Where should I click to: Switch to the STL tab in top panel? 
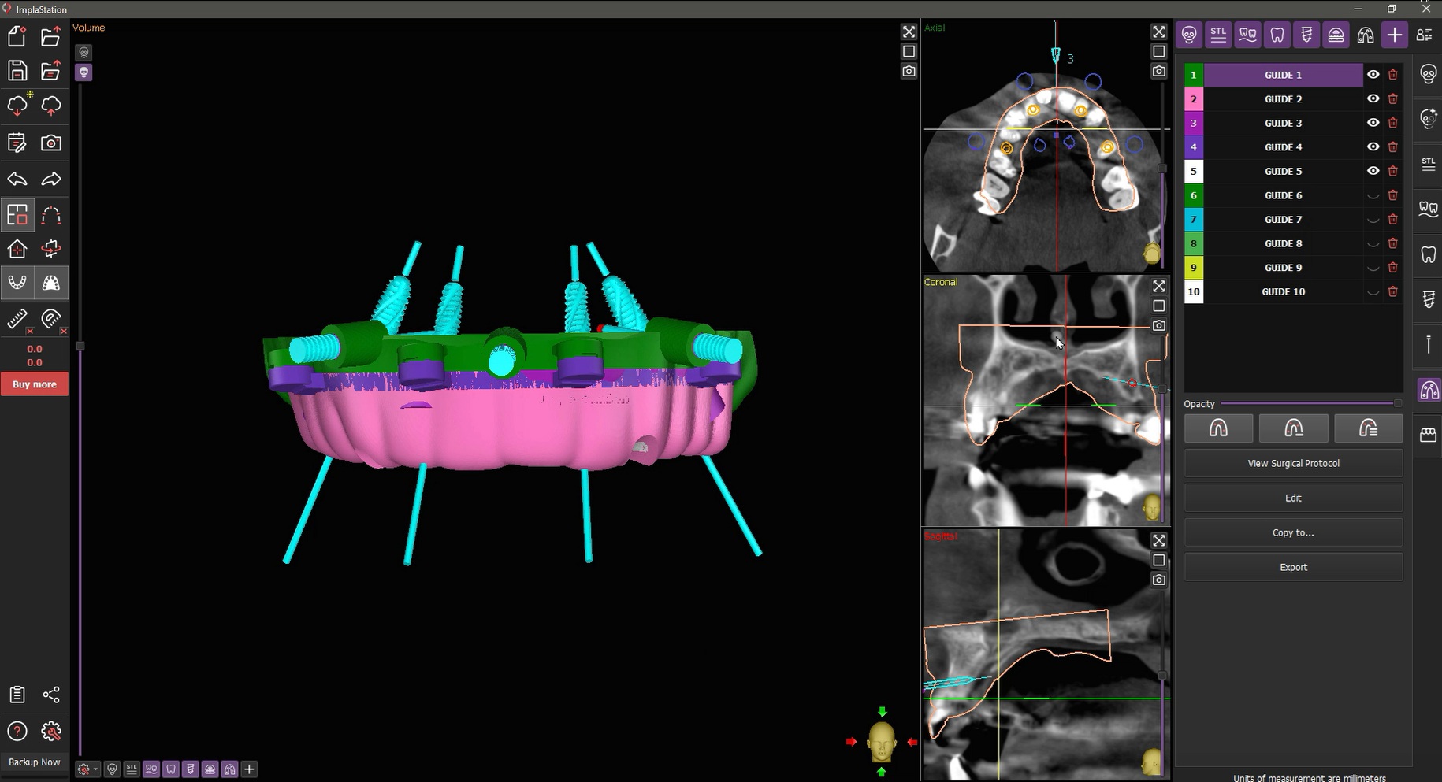coord(1218,35)
